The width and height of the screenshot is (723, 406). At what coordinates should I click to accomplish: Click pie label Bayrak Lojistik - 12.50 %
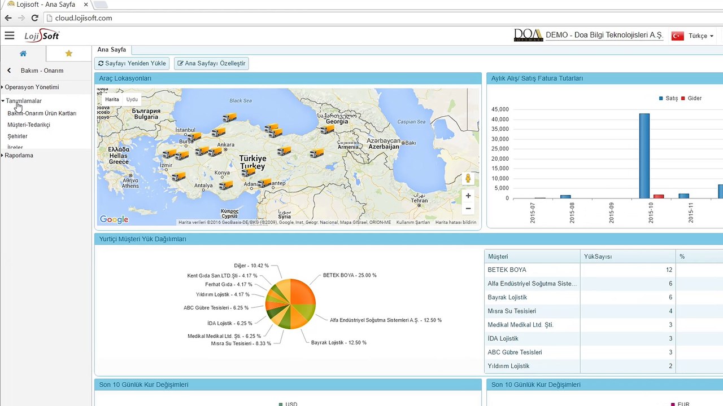click(339, 342)
